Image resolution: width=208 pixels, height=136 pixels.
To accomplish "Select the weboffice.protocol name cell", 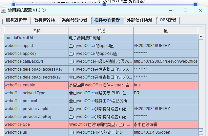I will [x=36, y=101].
